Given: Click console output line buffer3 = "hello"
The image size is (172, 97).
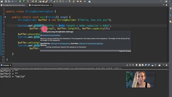Looking at the screenshot, I should tap(13, 77).
